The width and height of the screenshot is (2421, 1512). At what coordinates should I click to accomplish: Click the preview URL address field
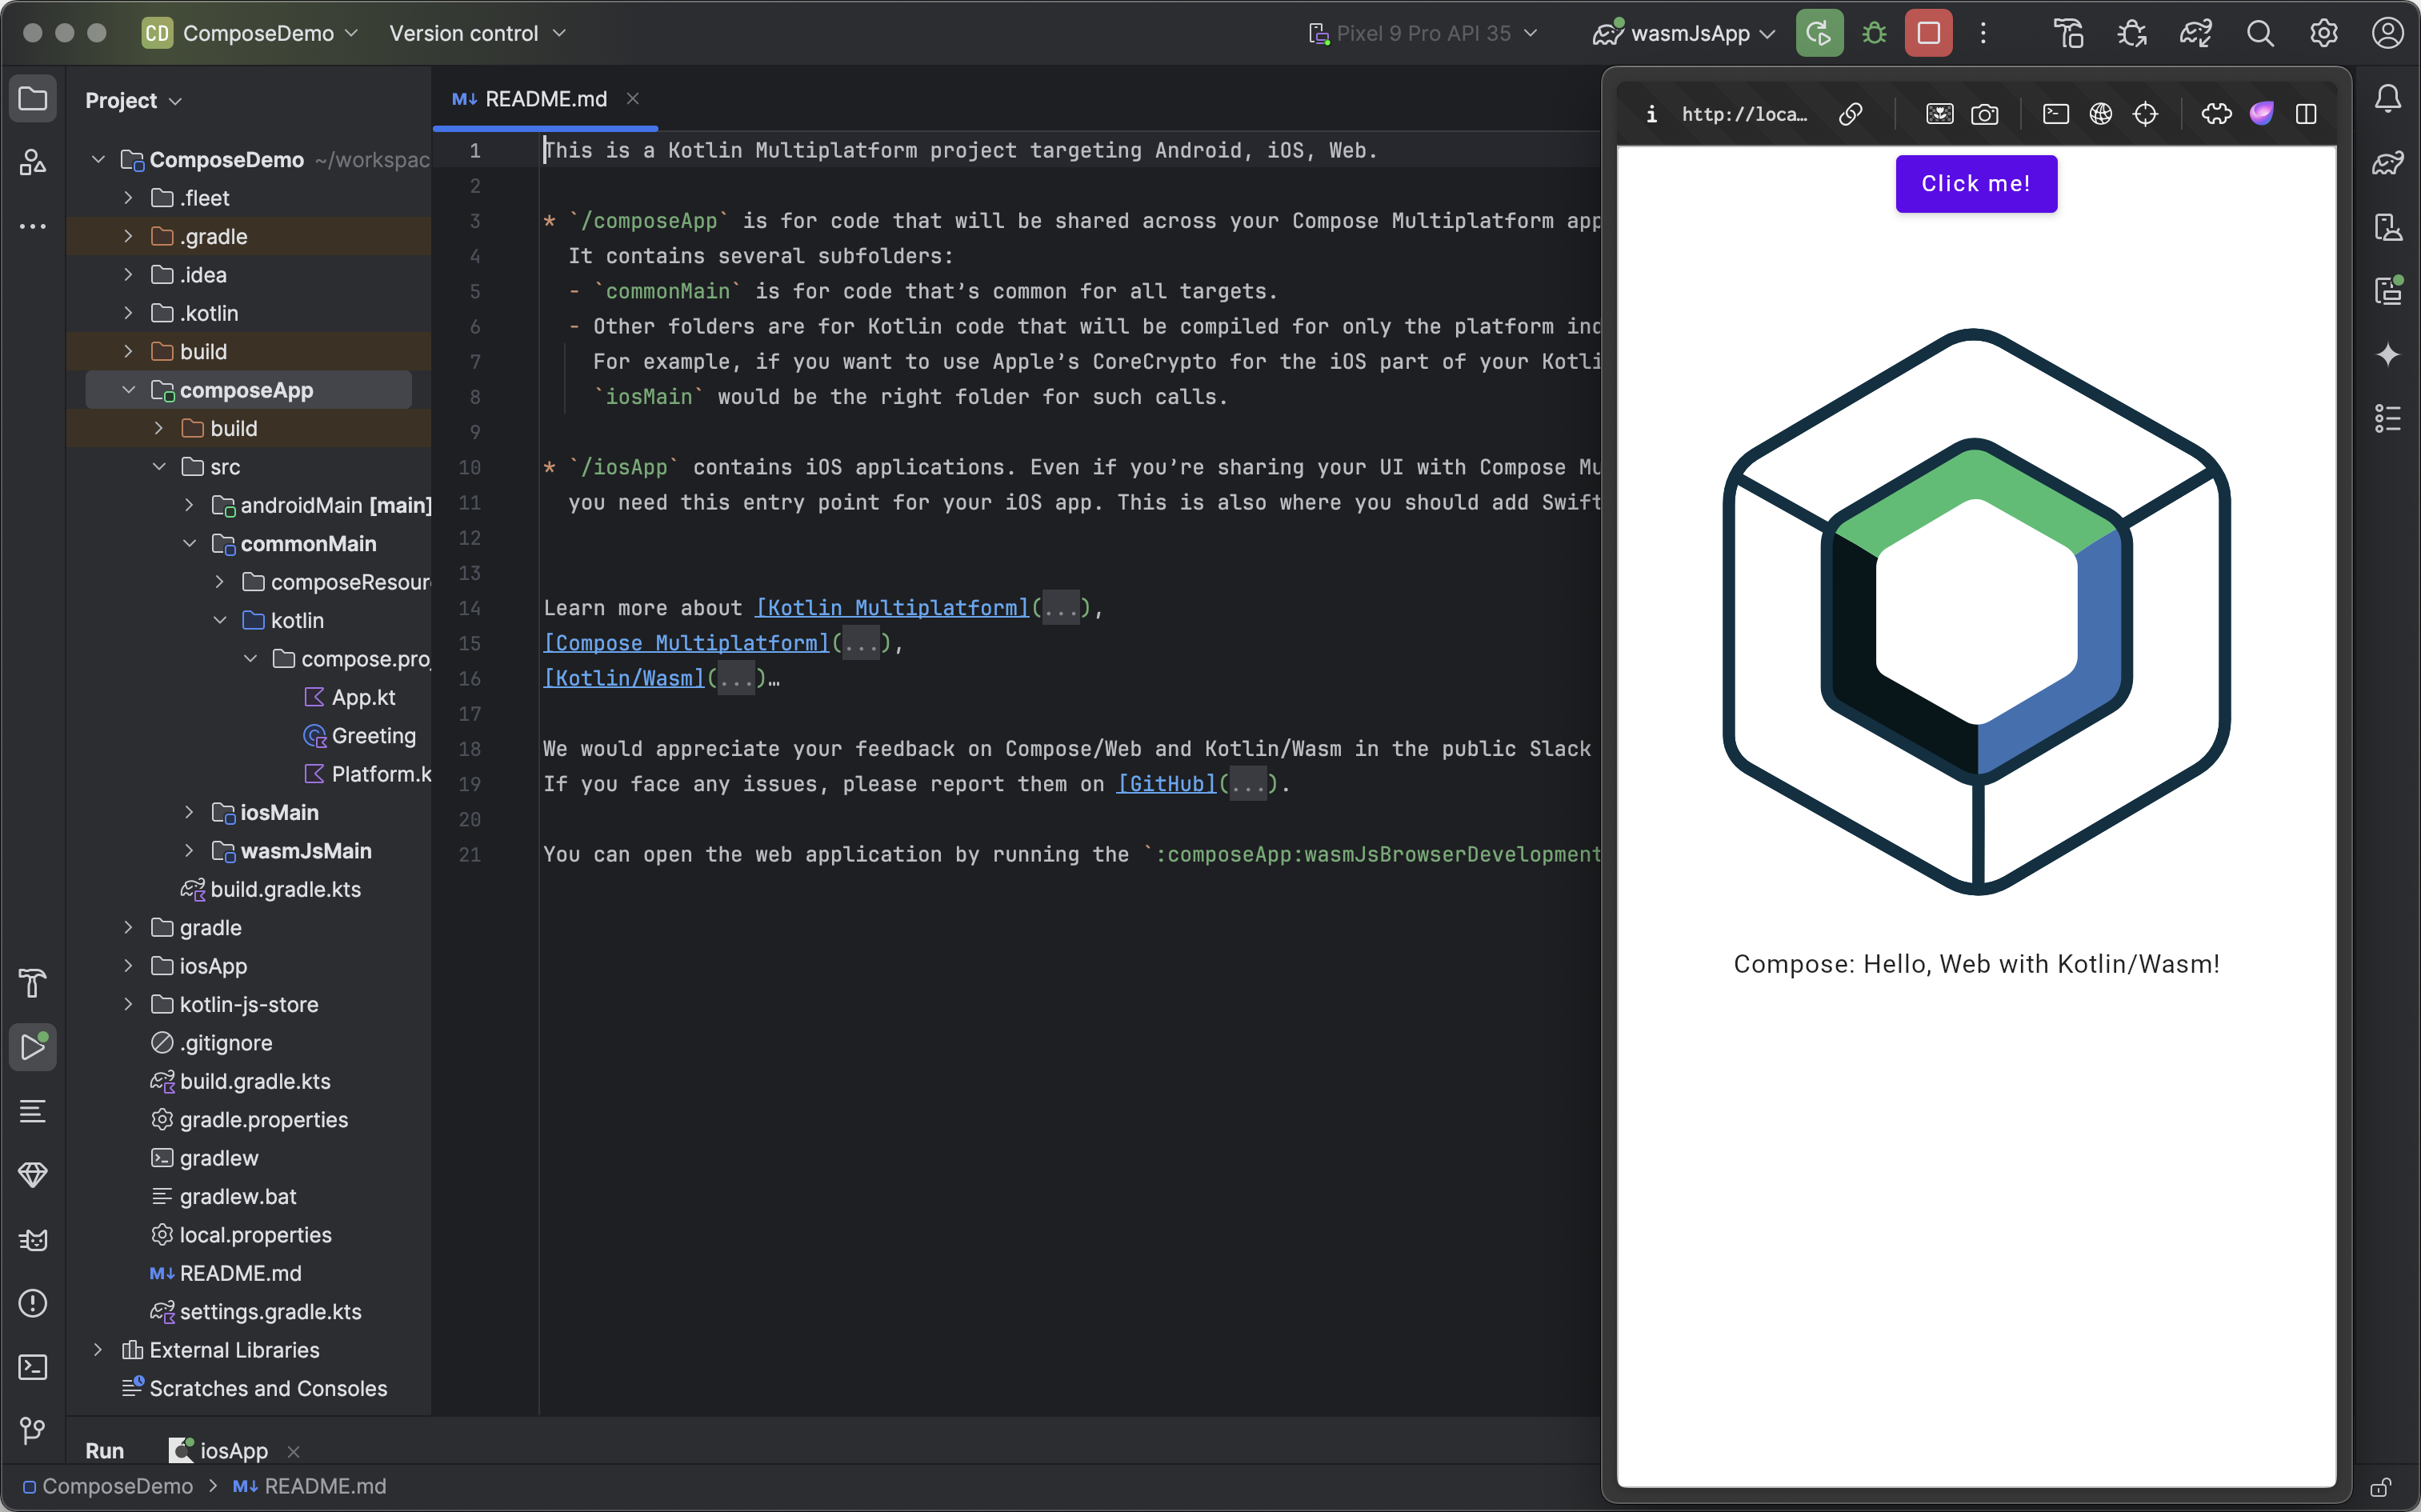pos(1745,114)
